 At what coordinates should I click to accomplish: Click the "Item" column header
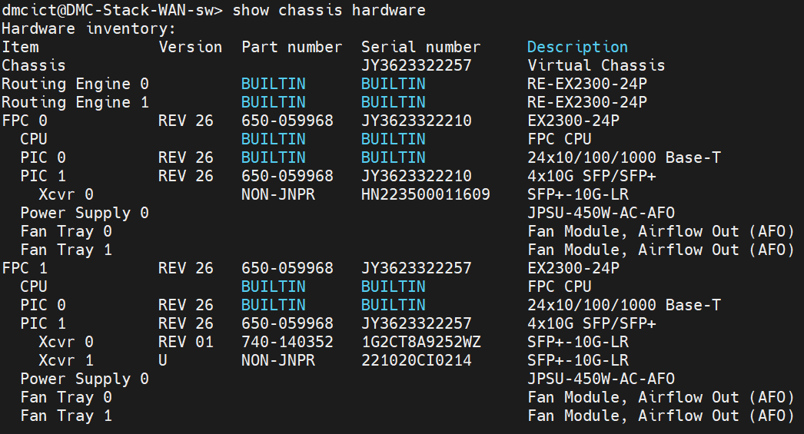(20, 47)
